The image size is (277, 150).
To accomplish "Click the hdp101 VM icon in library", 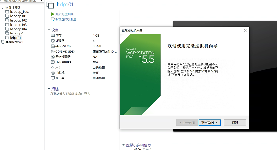I will coord(7,38).
